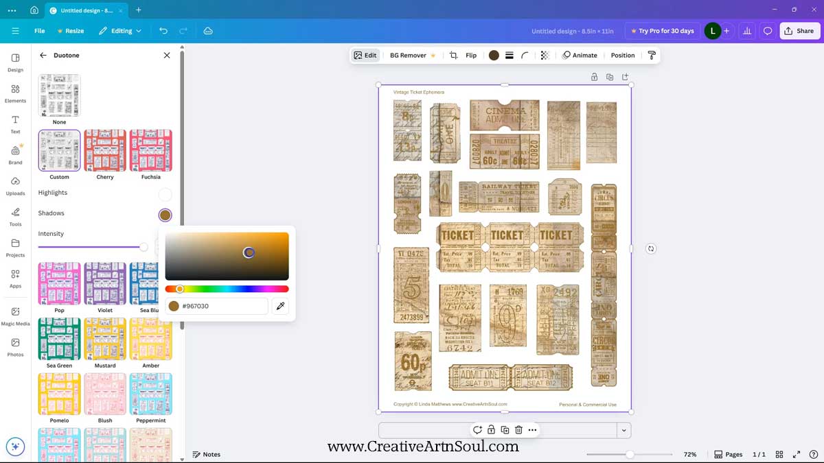Undo the last action
824x463 pixels.
(x=163, y=31)
